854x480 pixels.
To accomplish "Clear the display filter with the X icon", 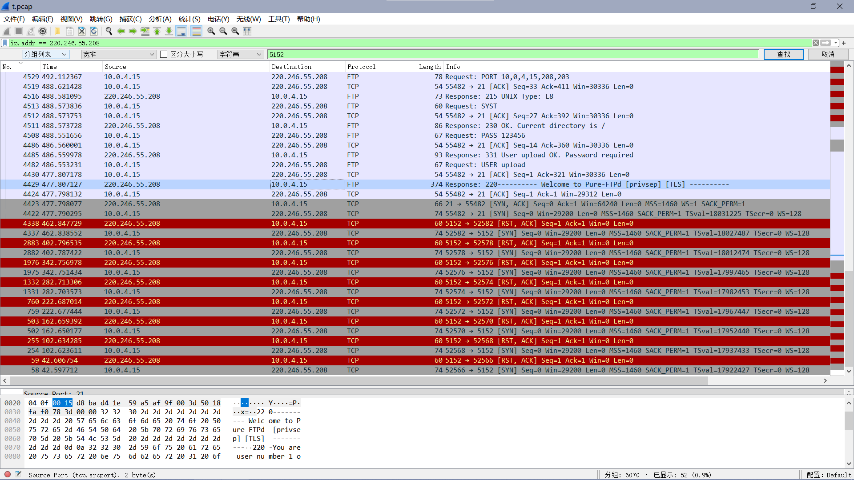I will pos(816,43).
